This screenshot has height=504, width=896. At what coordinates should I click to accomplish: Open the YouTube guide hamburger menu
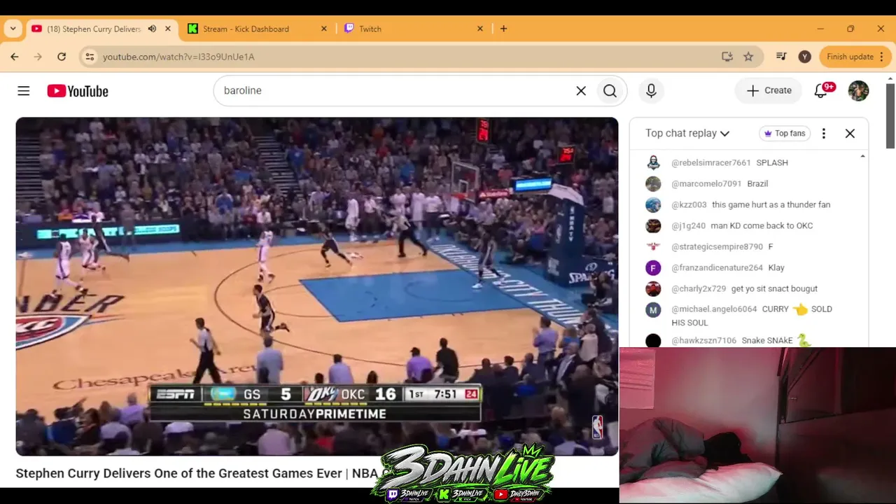pyautogui.click(x=24, y=91)
